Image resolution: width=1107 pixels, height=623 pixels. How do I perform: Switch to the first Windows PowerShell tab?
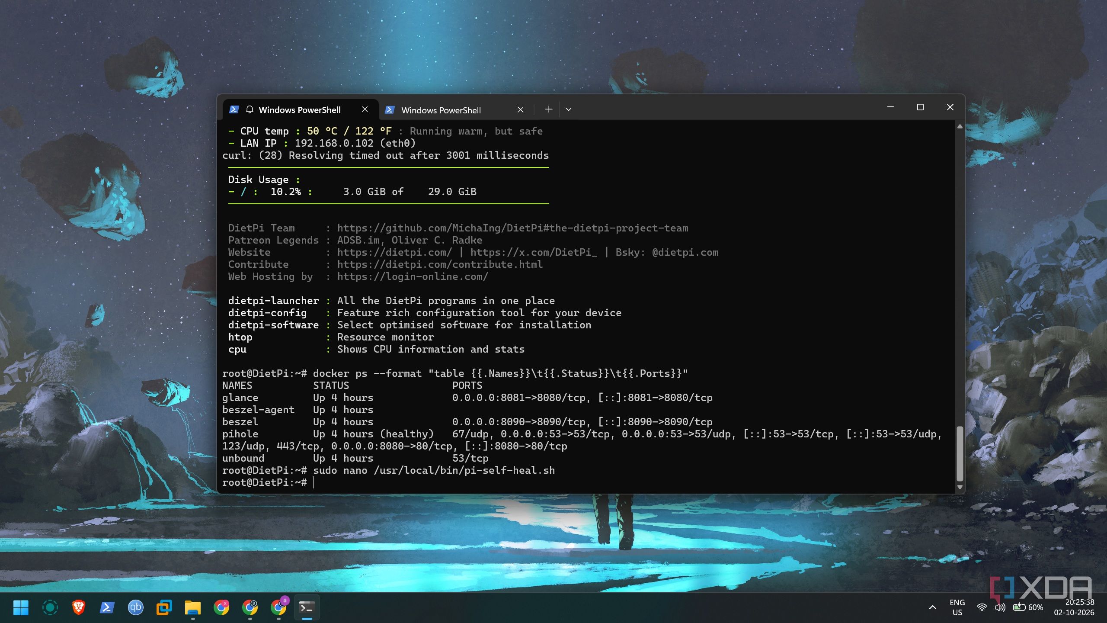[x=300, y=109]
